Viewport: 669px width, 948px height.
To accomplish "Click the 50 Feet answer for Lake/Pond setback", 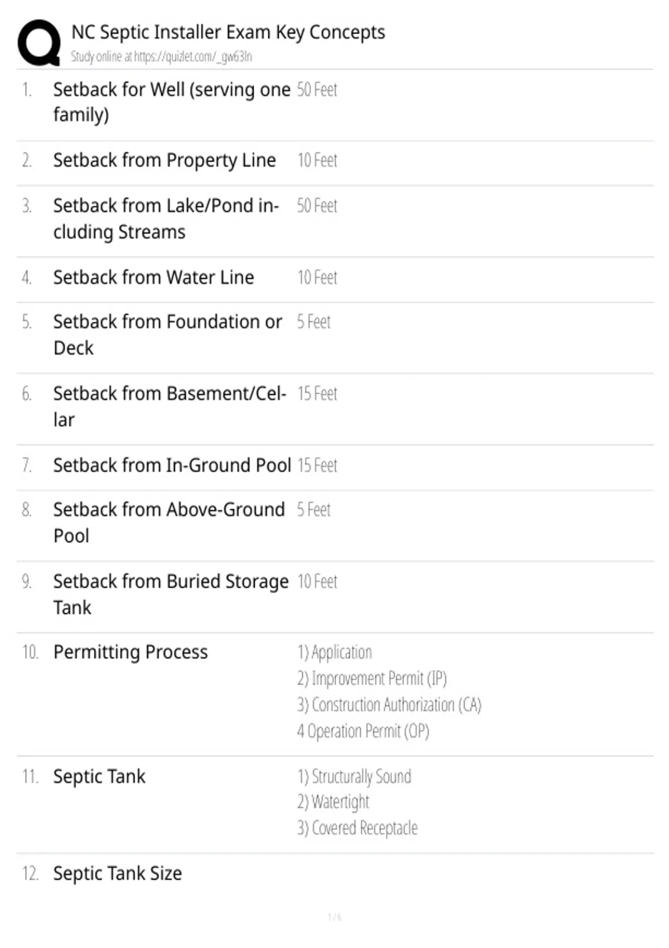I will point(317,206).
